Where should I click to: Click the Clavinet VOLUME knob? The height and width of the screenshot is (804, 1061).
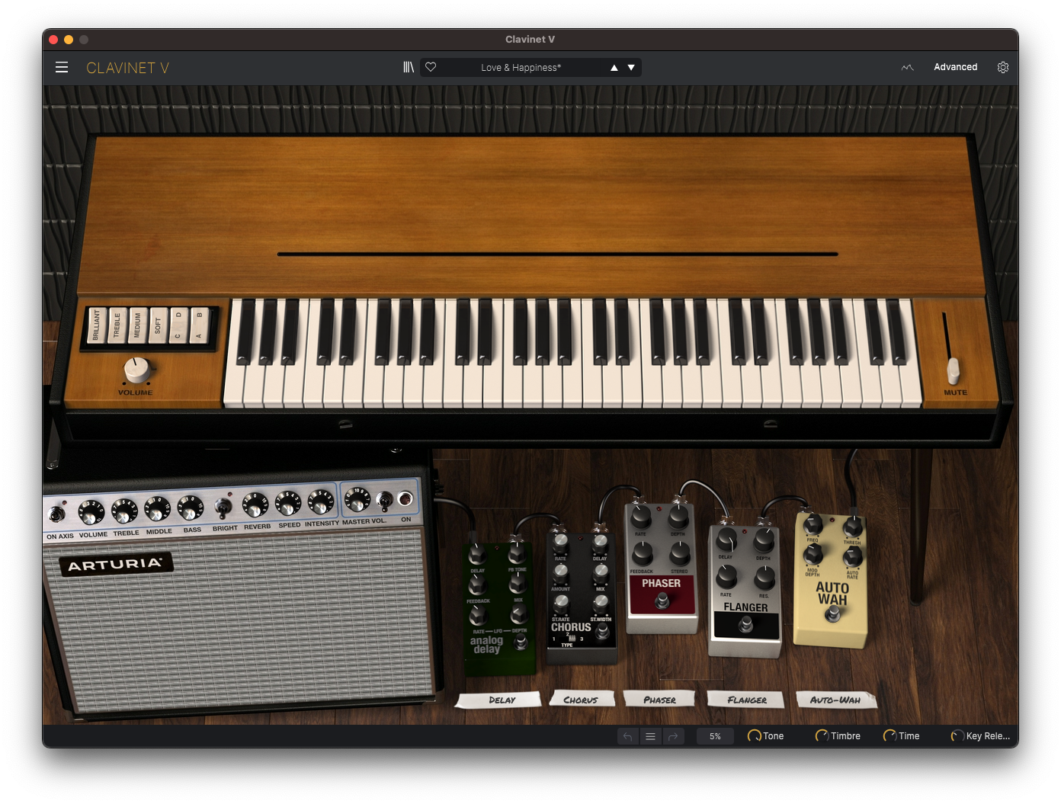click(x=137, y=370)
